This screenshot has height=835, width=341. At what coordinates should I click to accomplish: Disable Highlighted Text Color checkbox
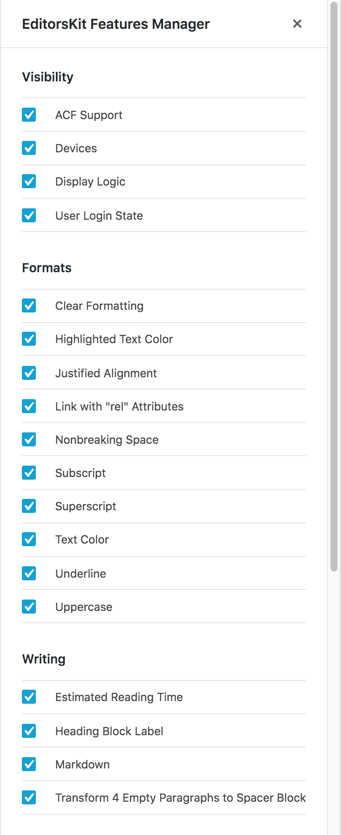click(x=29, y=339)
